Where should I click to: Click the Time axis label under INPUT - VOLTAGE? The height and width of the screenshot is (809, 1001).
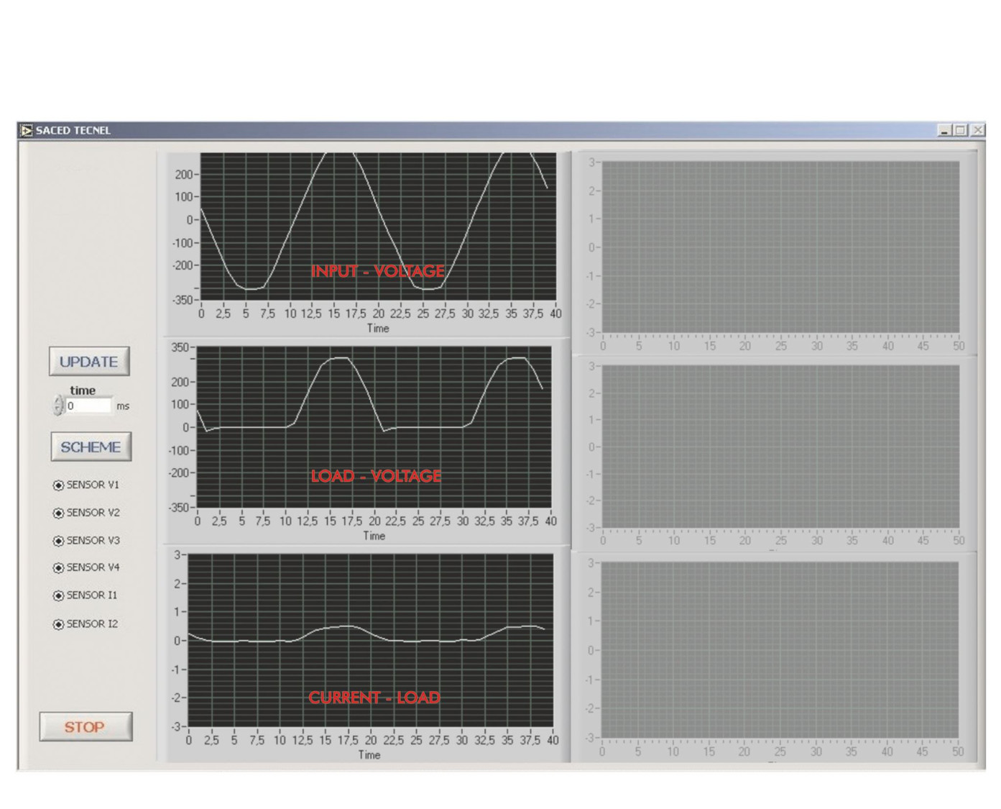(x=378, y=328)
